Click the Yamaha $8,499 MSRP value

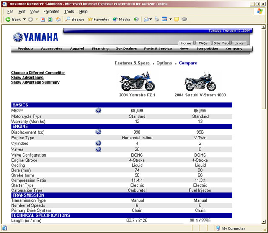pyautogui.click(x=137, y=111)
